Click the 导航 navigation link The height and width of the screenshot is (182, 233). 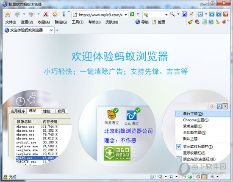point(142,22)
